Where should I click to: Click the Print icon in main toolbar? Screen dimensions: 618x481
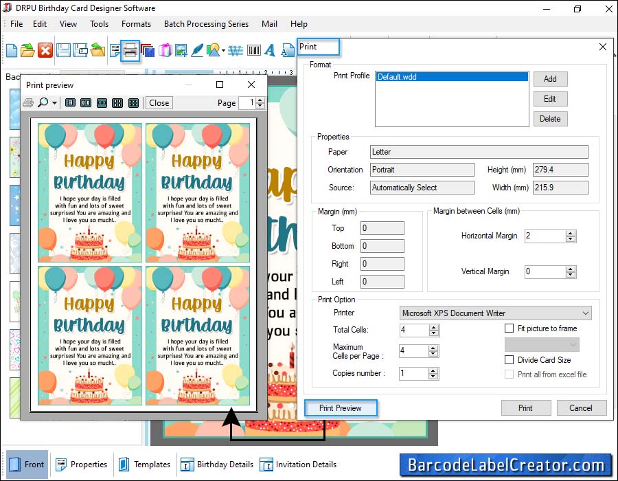130,50
